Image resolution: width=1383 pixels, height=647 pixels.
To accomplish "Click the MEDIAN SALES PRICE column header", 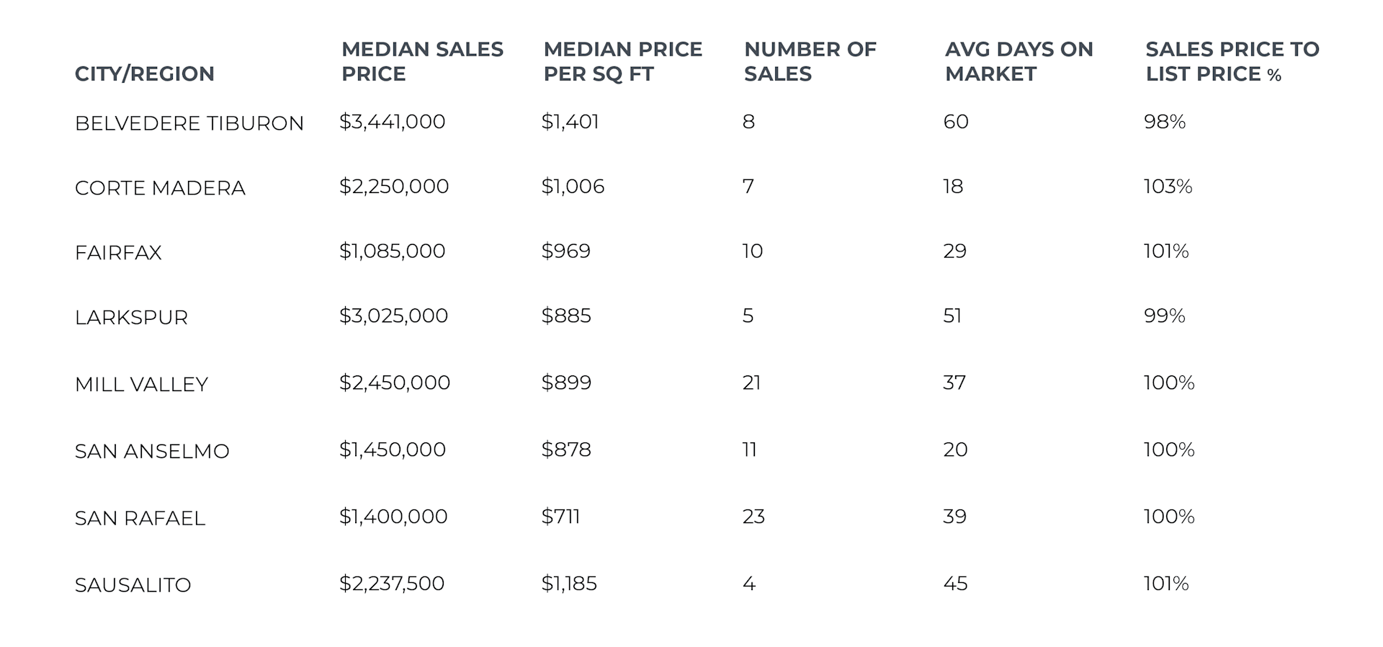I will click(x=422, y=61).
